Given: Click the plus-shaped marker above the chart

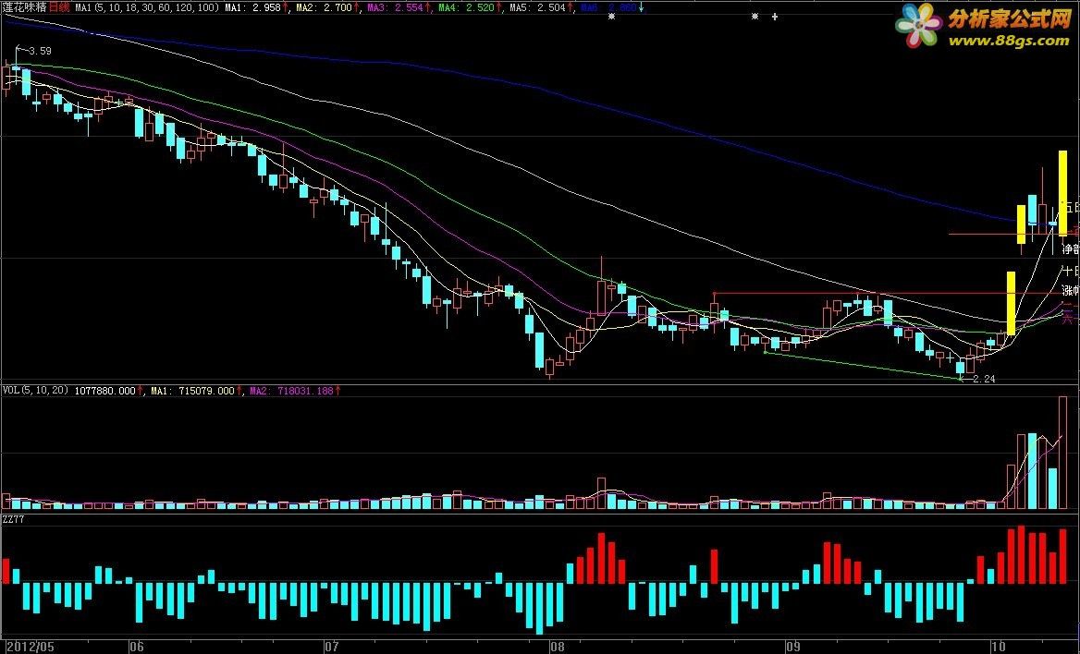Looking at the screenshot, I should pyautogui.click(x=775, y=17).
